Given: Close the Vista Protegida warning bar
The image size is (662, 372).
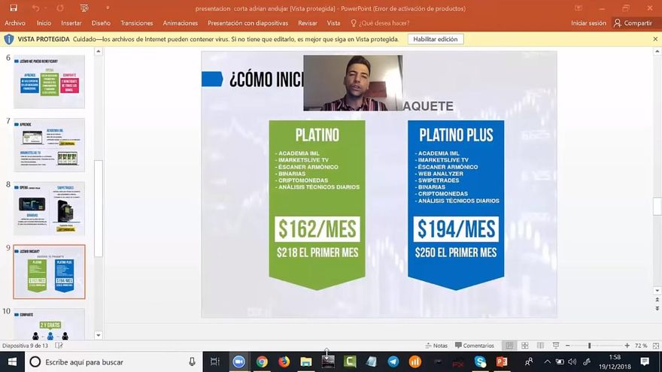Looking at the screenshot, I should 655,39.
